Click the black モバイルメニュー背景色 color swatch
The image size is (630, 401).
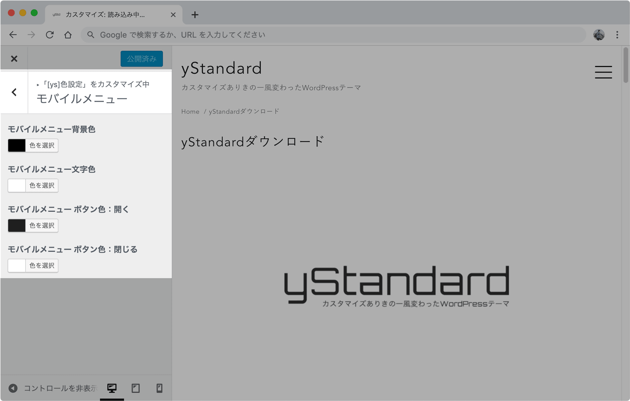(x=17, y=146)
